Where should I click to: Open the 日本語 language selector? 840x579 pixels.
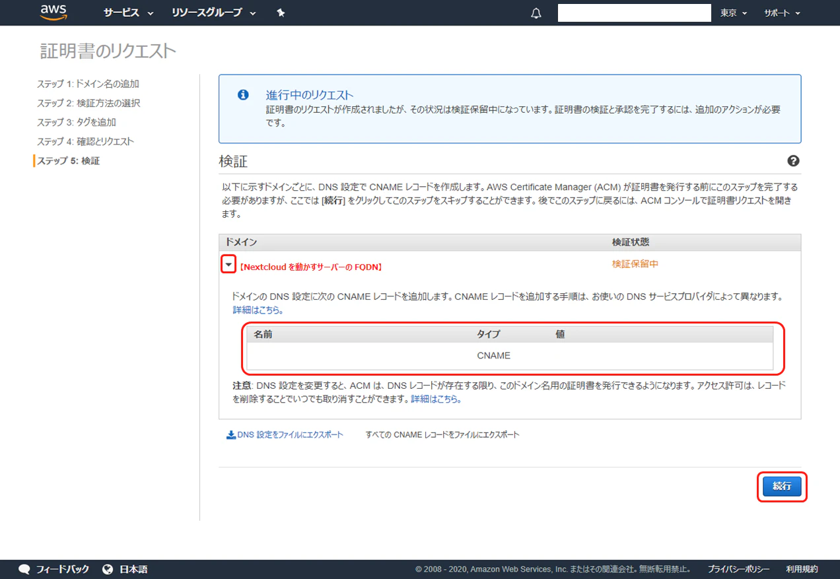pos(133,569)
